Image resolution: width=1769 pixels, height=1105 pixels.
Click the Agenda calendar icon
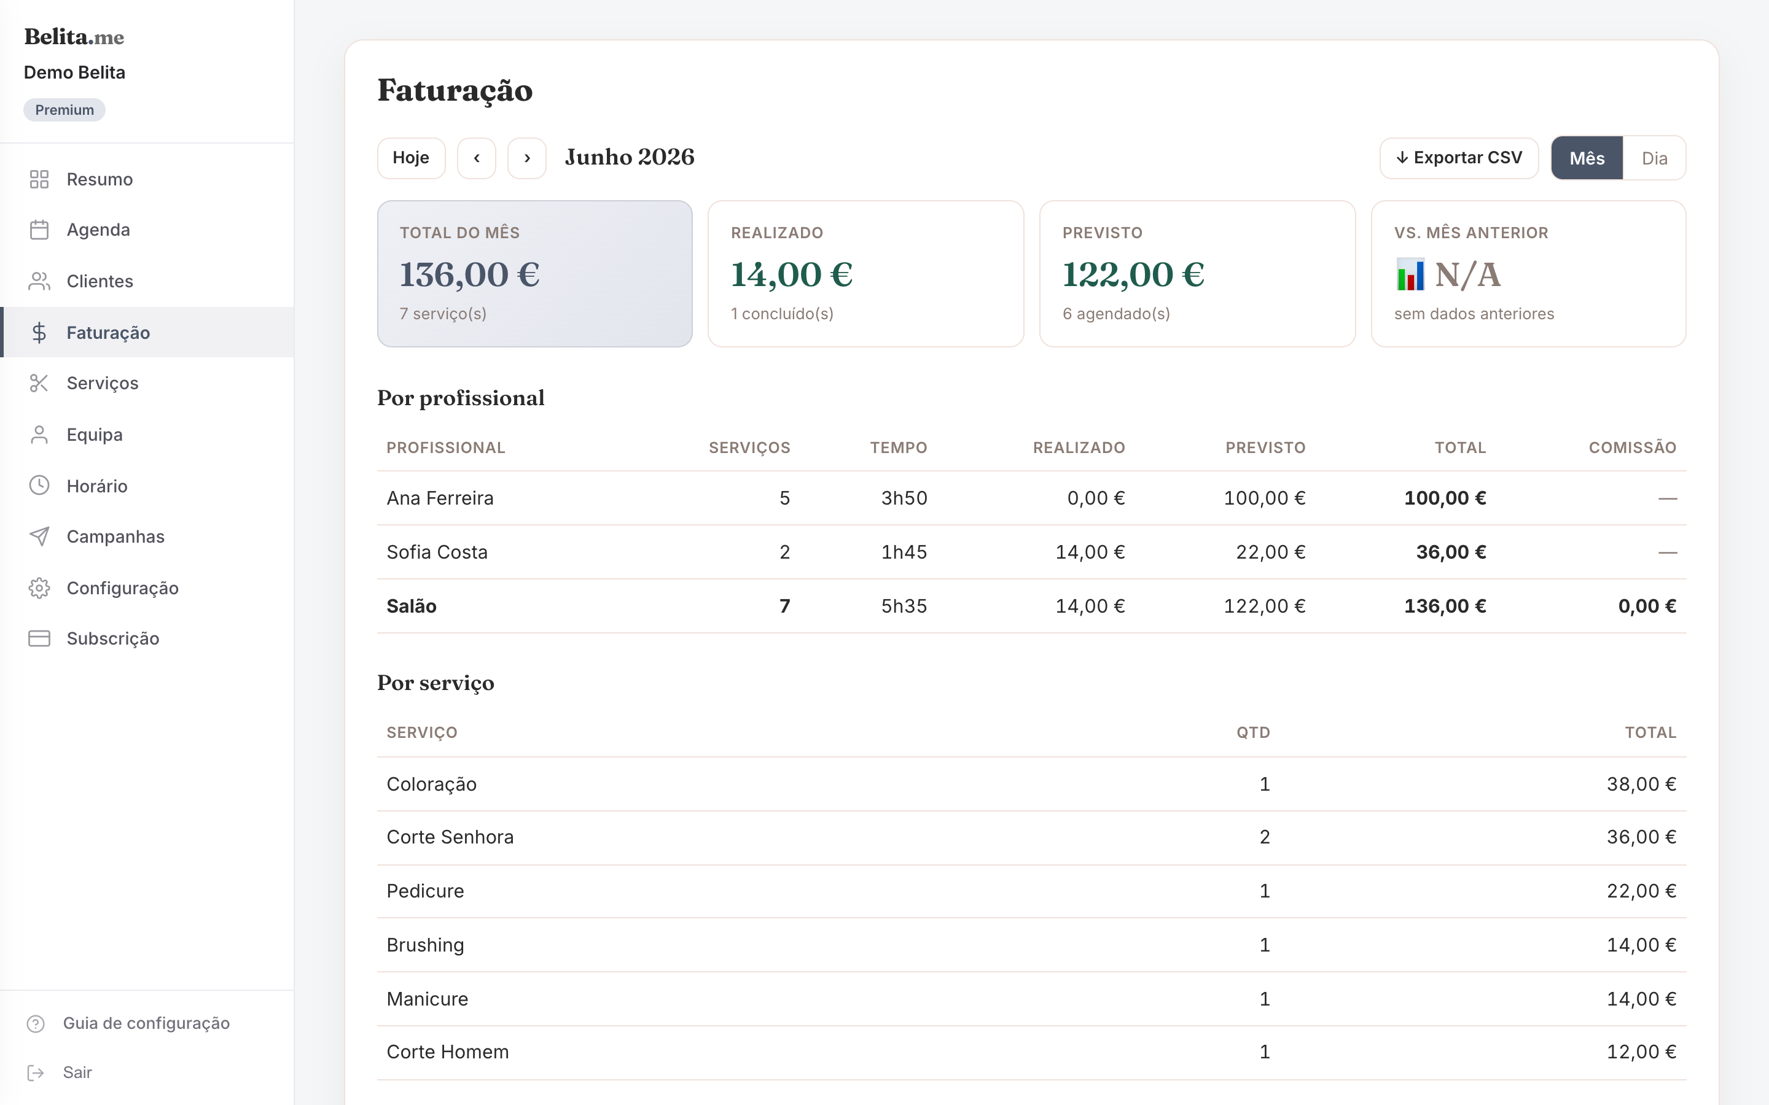(39, 230)
